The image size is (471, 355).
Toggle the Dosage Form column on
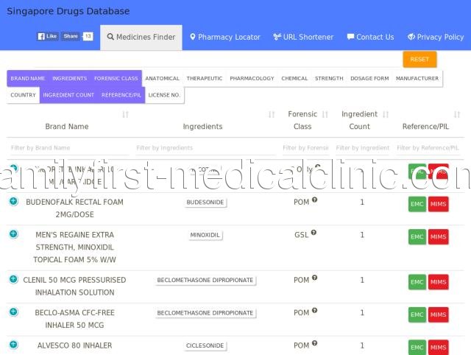[369, 79]
